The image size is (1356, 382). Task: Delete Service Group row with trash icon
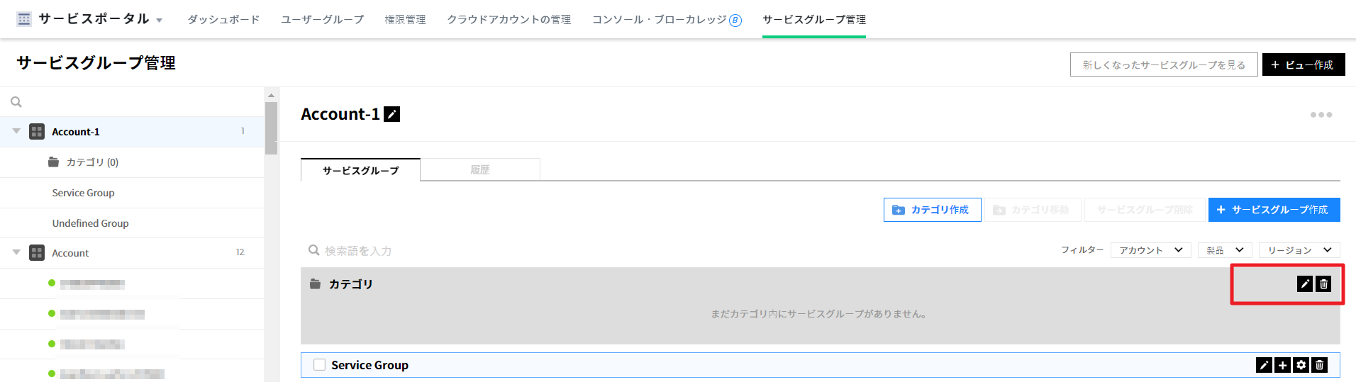click(1319, 365)
